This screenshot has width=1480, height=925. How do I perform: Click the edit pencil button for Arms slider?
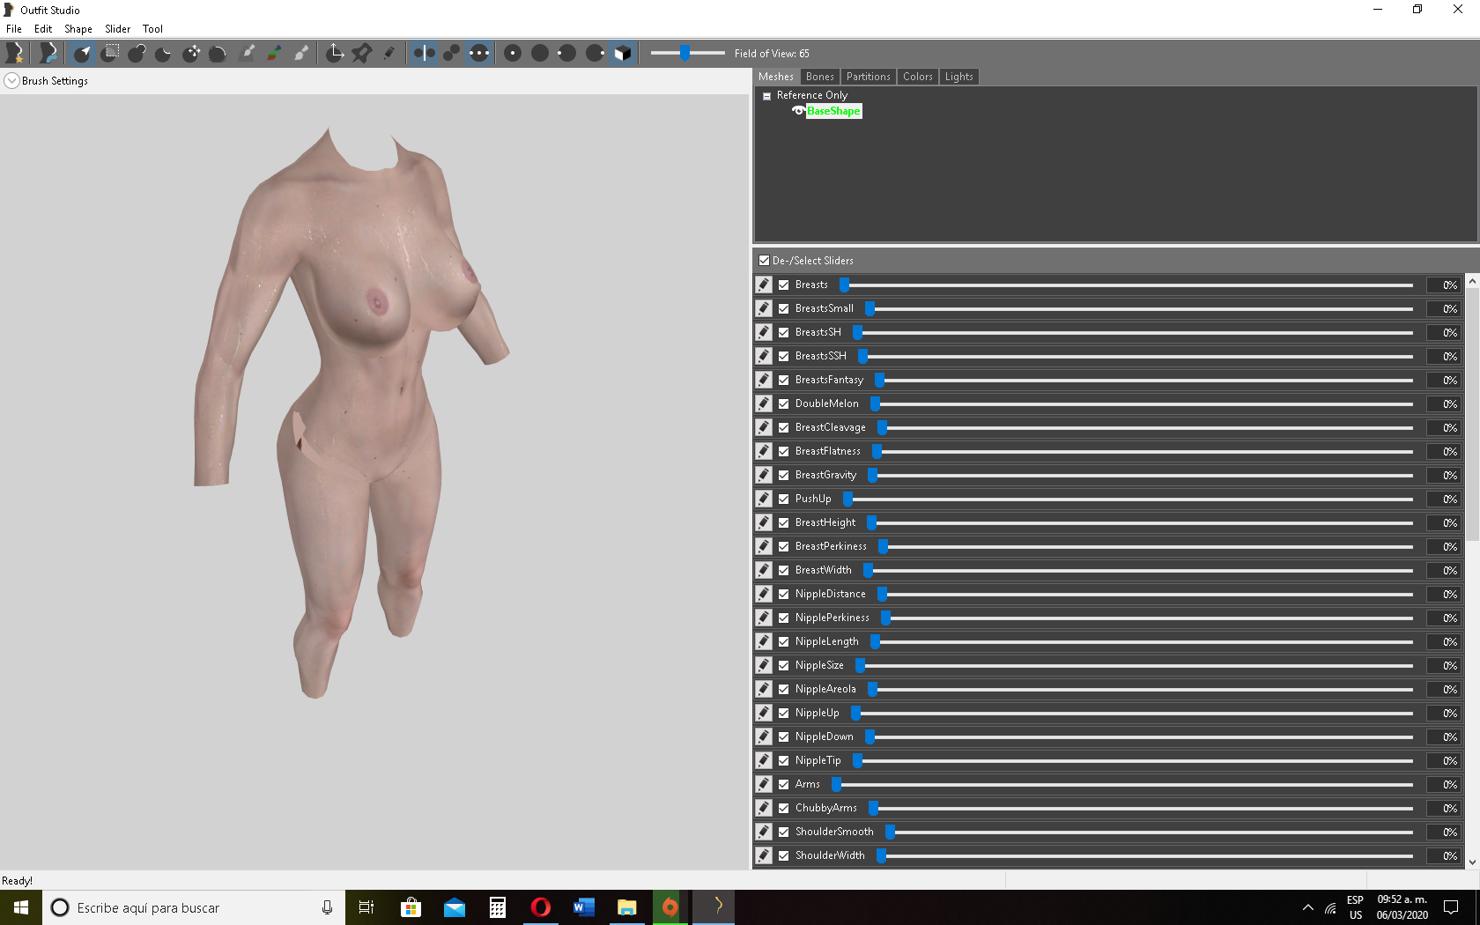tap(764, 784)
